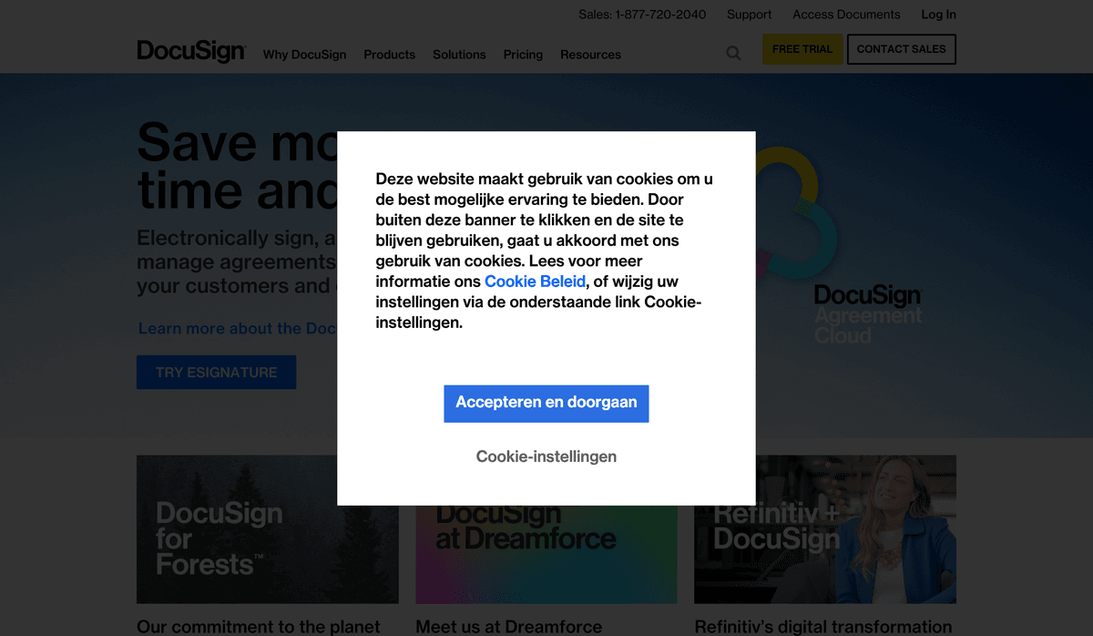Open the Cookie Beleid link

pos(535,282)
